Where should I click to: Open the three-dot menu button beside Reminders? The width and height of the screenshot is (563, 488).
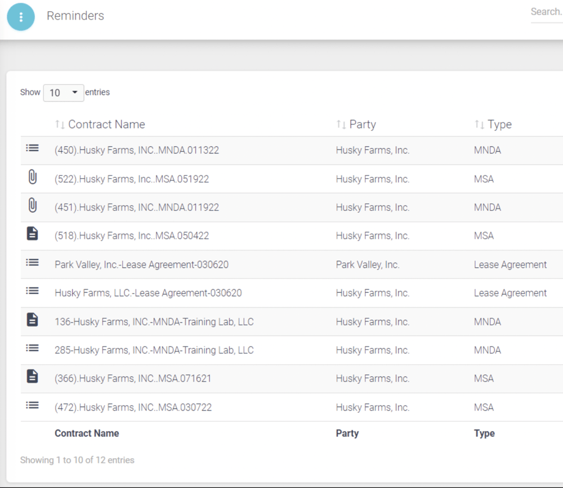pos(21,17)
